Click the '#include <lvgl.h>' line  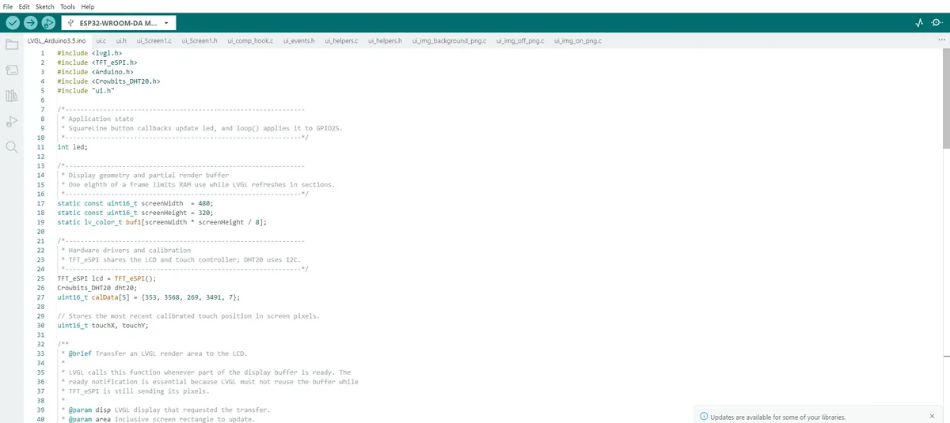click(89, 53)
